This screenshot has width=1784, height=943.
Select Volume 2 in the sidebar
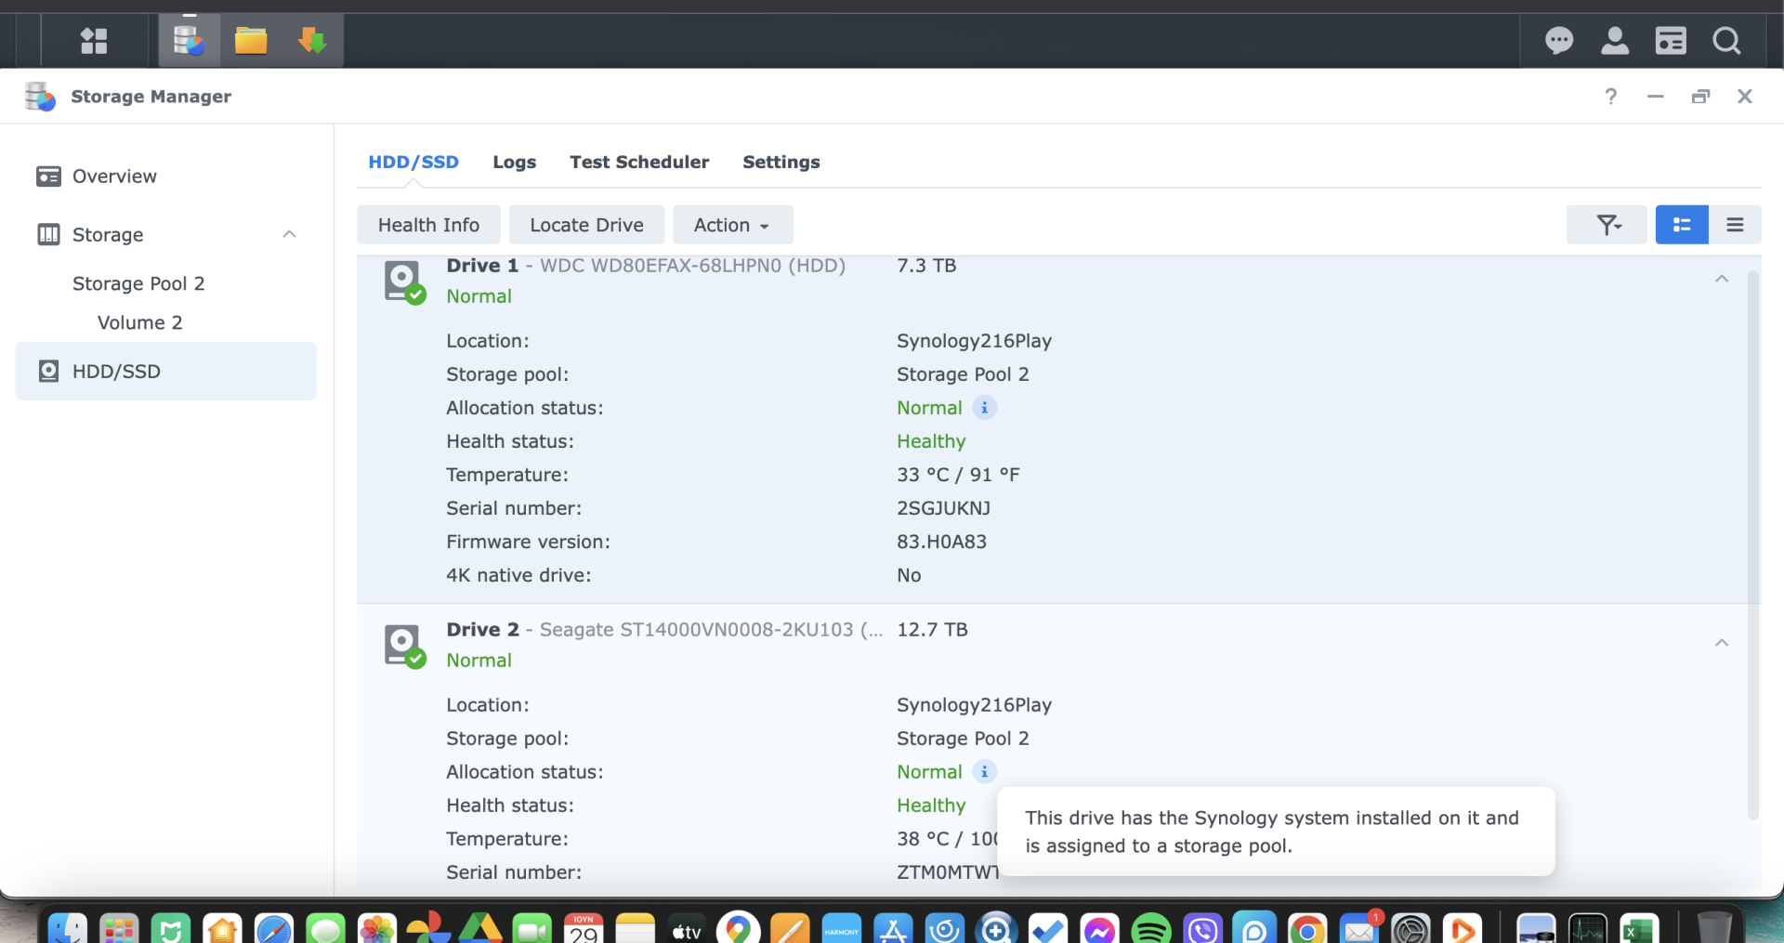point(139,322)
